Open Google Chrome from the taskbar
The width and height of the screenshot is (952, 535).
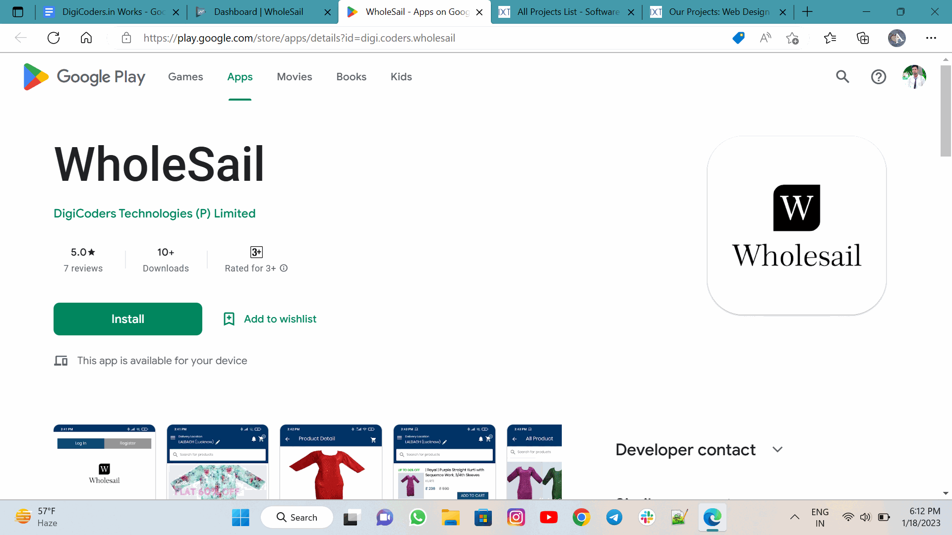point(581,518)
